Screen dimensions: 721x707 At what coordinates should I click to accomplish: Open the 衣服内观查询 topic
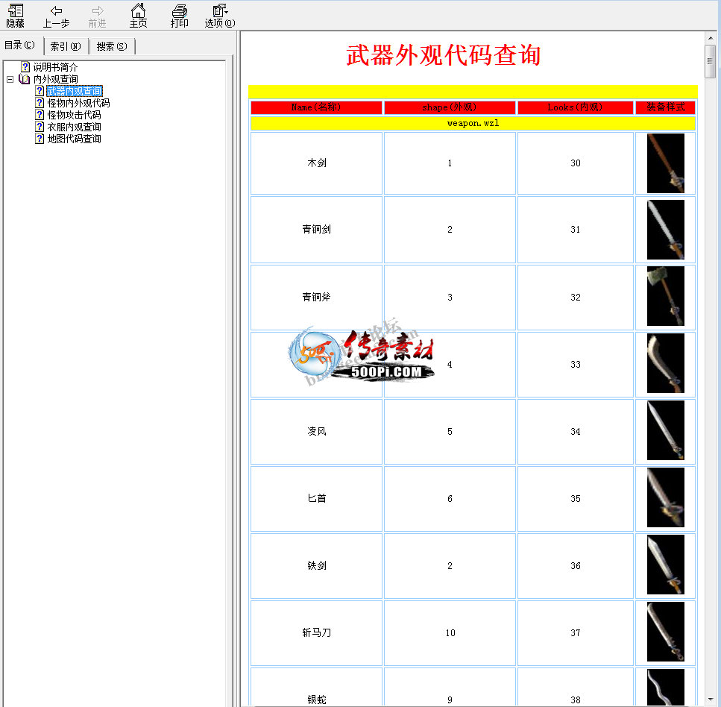[x=74, y=127]
